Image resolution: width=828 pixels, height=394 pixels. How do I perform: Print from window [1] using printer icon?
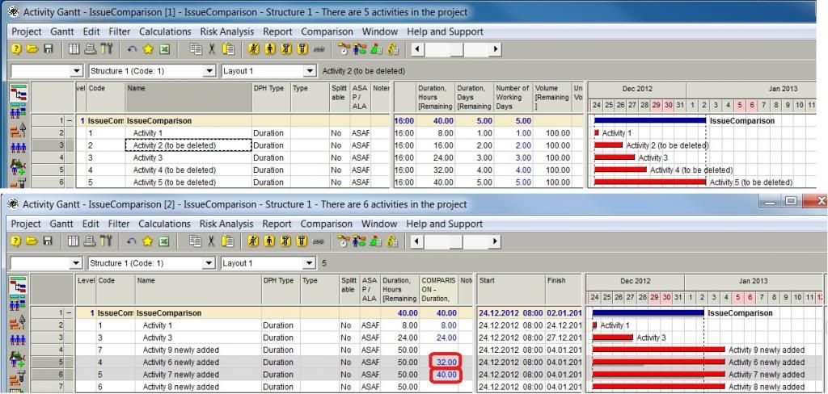(x=91, y=49)
